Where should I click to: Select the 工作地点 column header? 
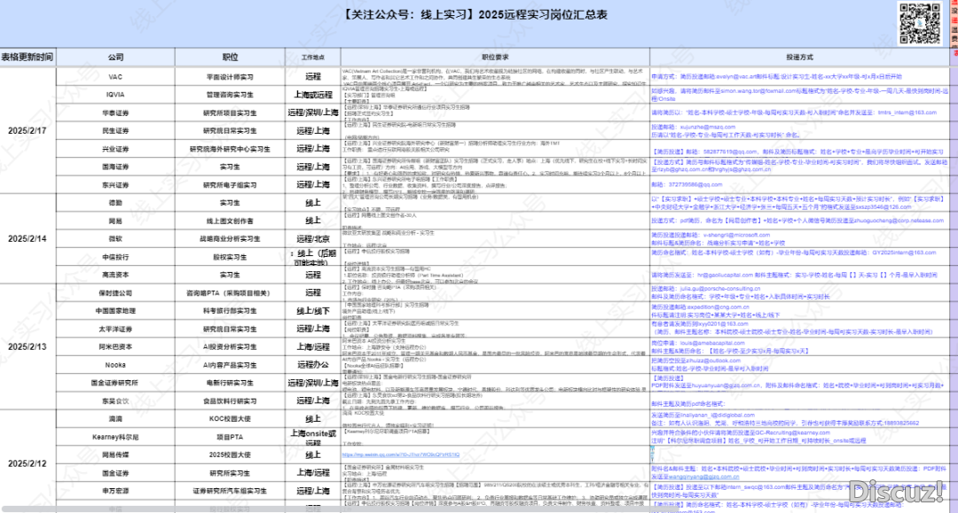(313, 57)
